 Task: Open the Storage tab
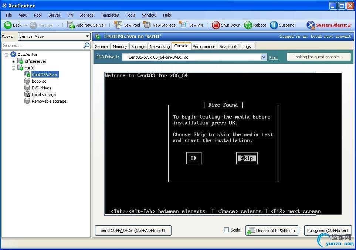138,47
